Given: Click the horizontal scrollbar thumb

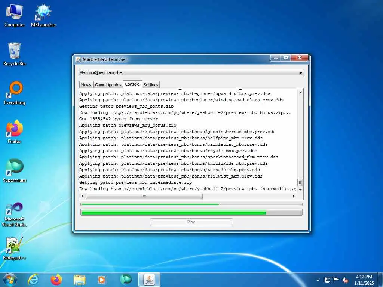Looking at the screenshot, I should 144,196.
